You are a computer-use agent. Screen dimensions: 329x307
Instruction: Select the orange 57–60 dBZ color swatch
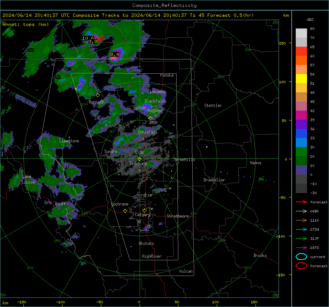(301, 61)
